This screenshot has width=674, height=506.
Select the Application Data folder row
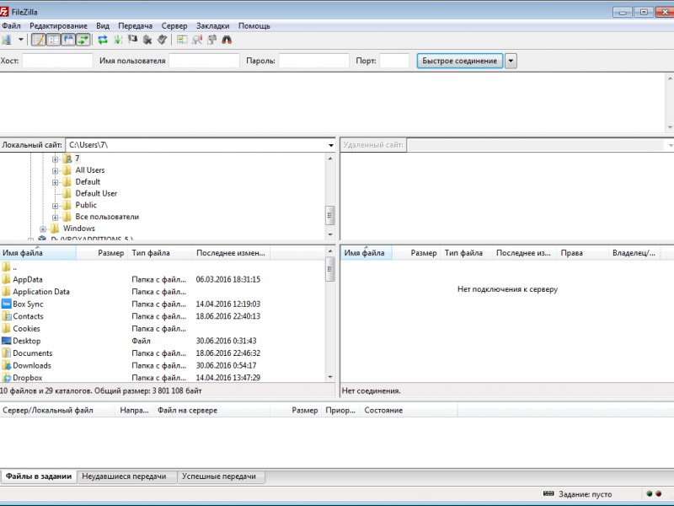[x=161, y=292]
